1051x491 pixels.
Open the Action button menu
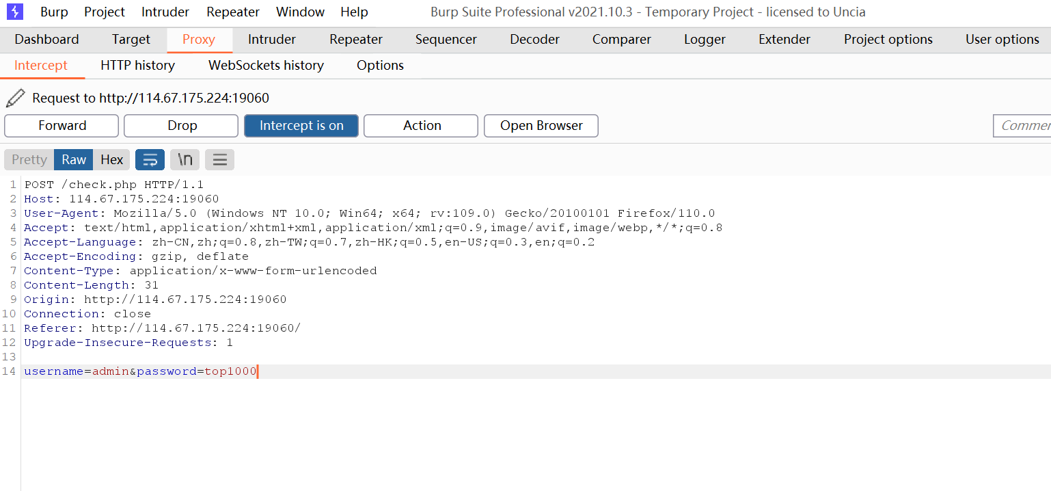421,125
